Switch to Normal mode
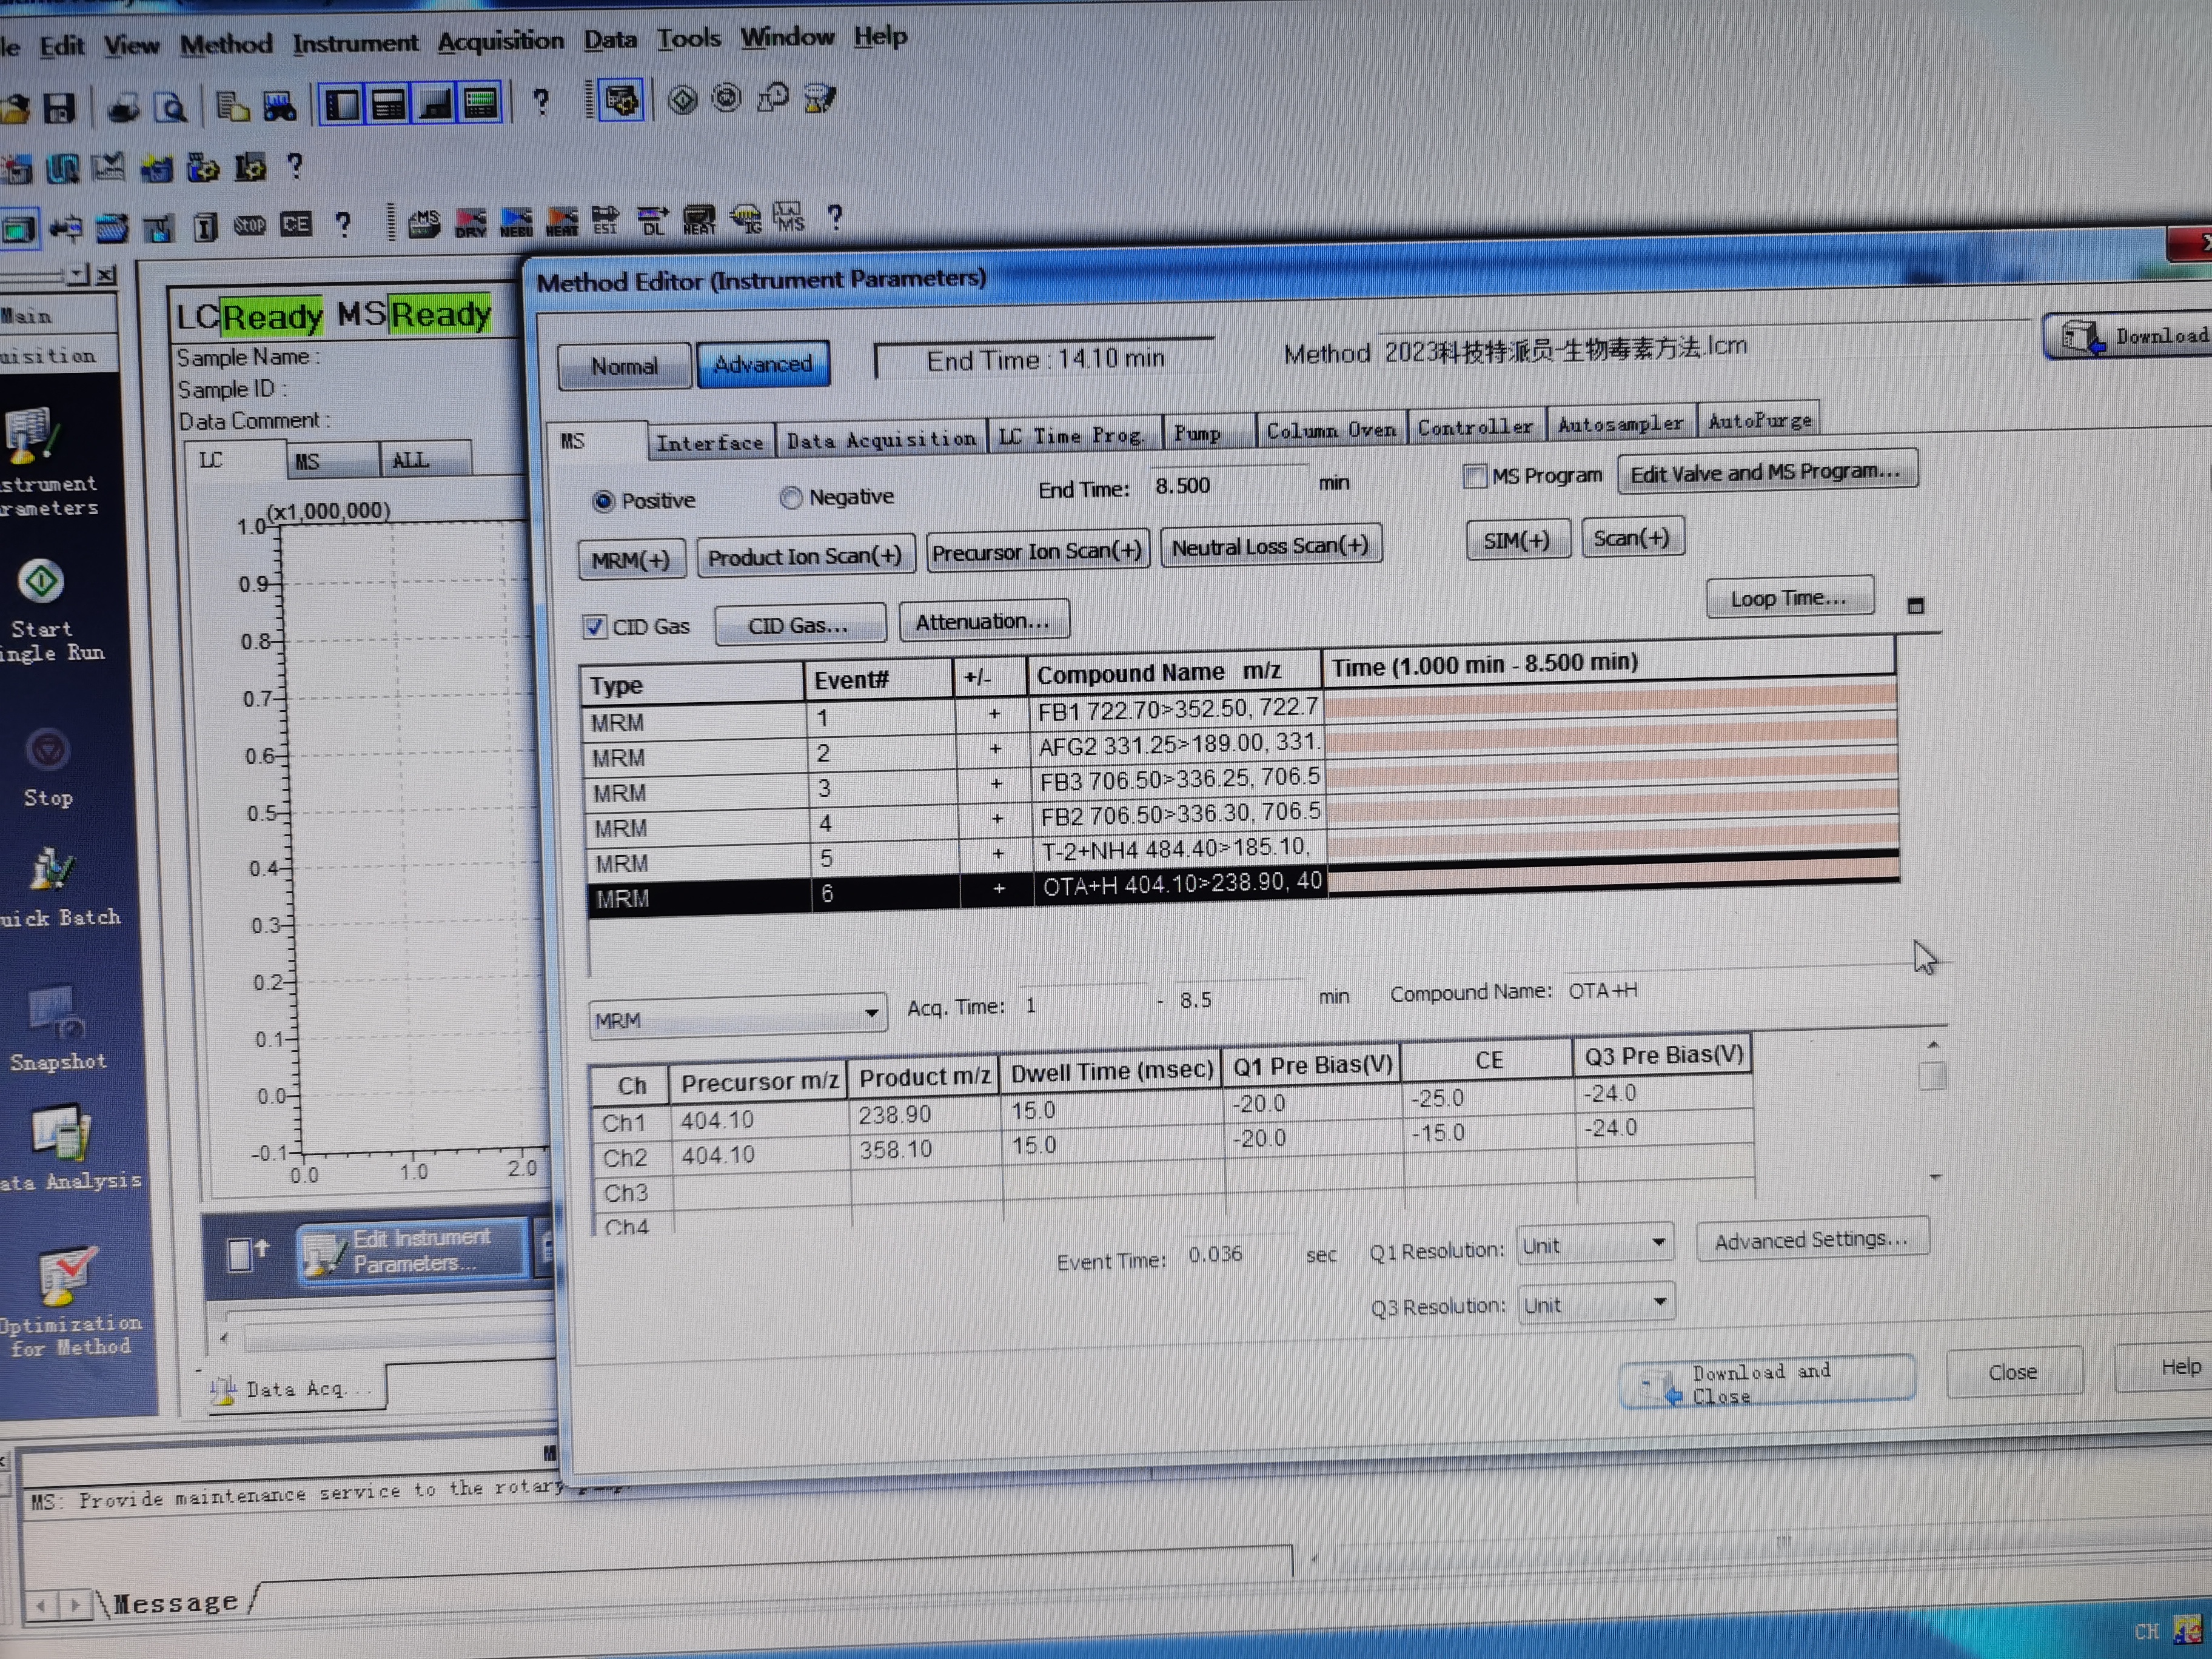 (624, 366)
